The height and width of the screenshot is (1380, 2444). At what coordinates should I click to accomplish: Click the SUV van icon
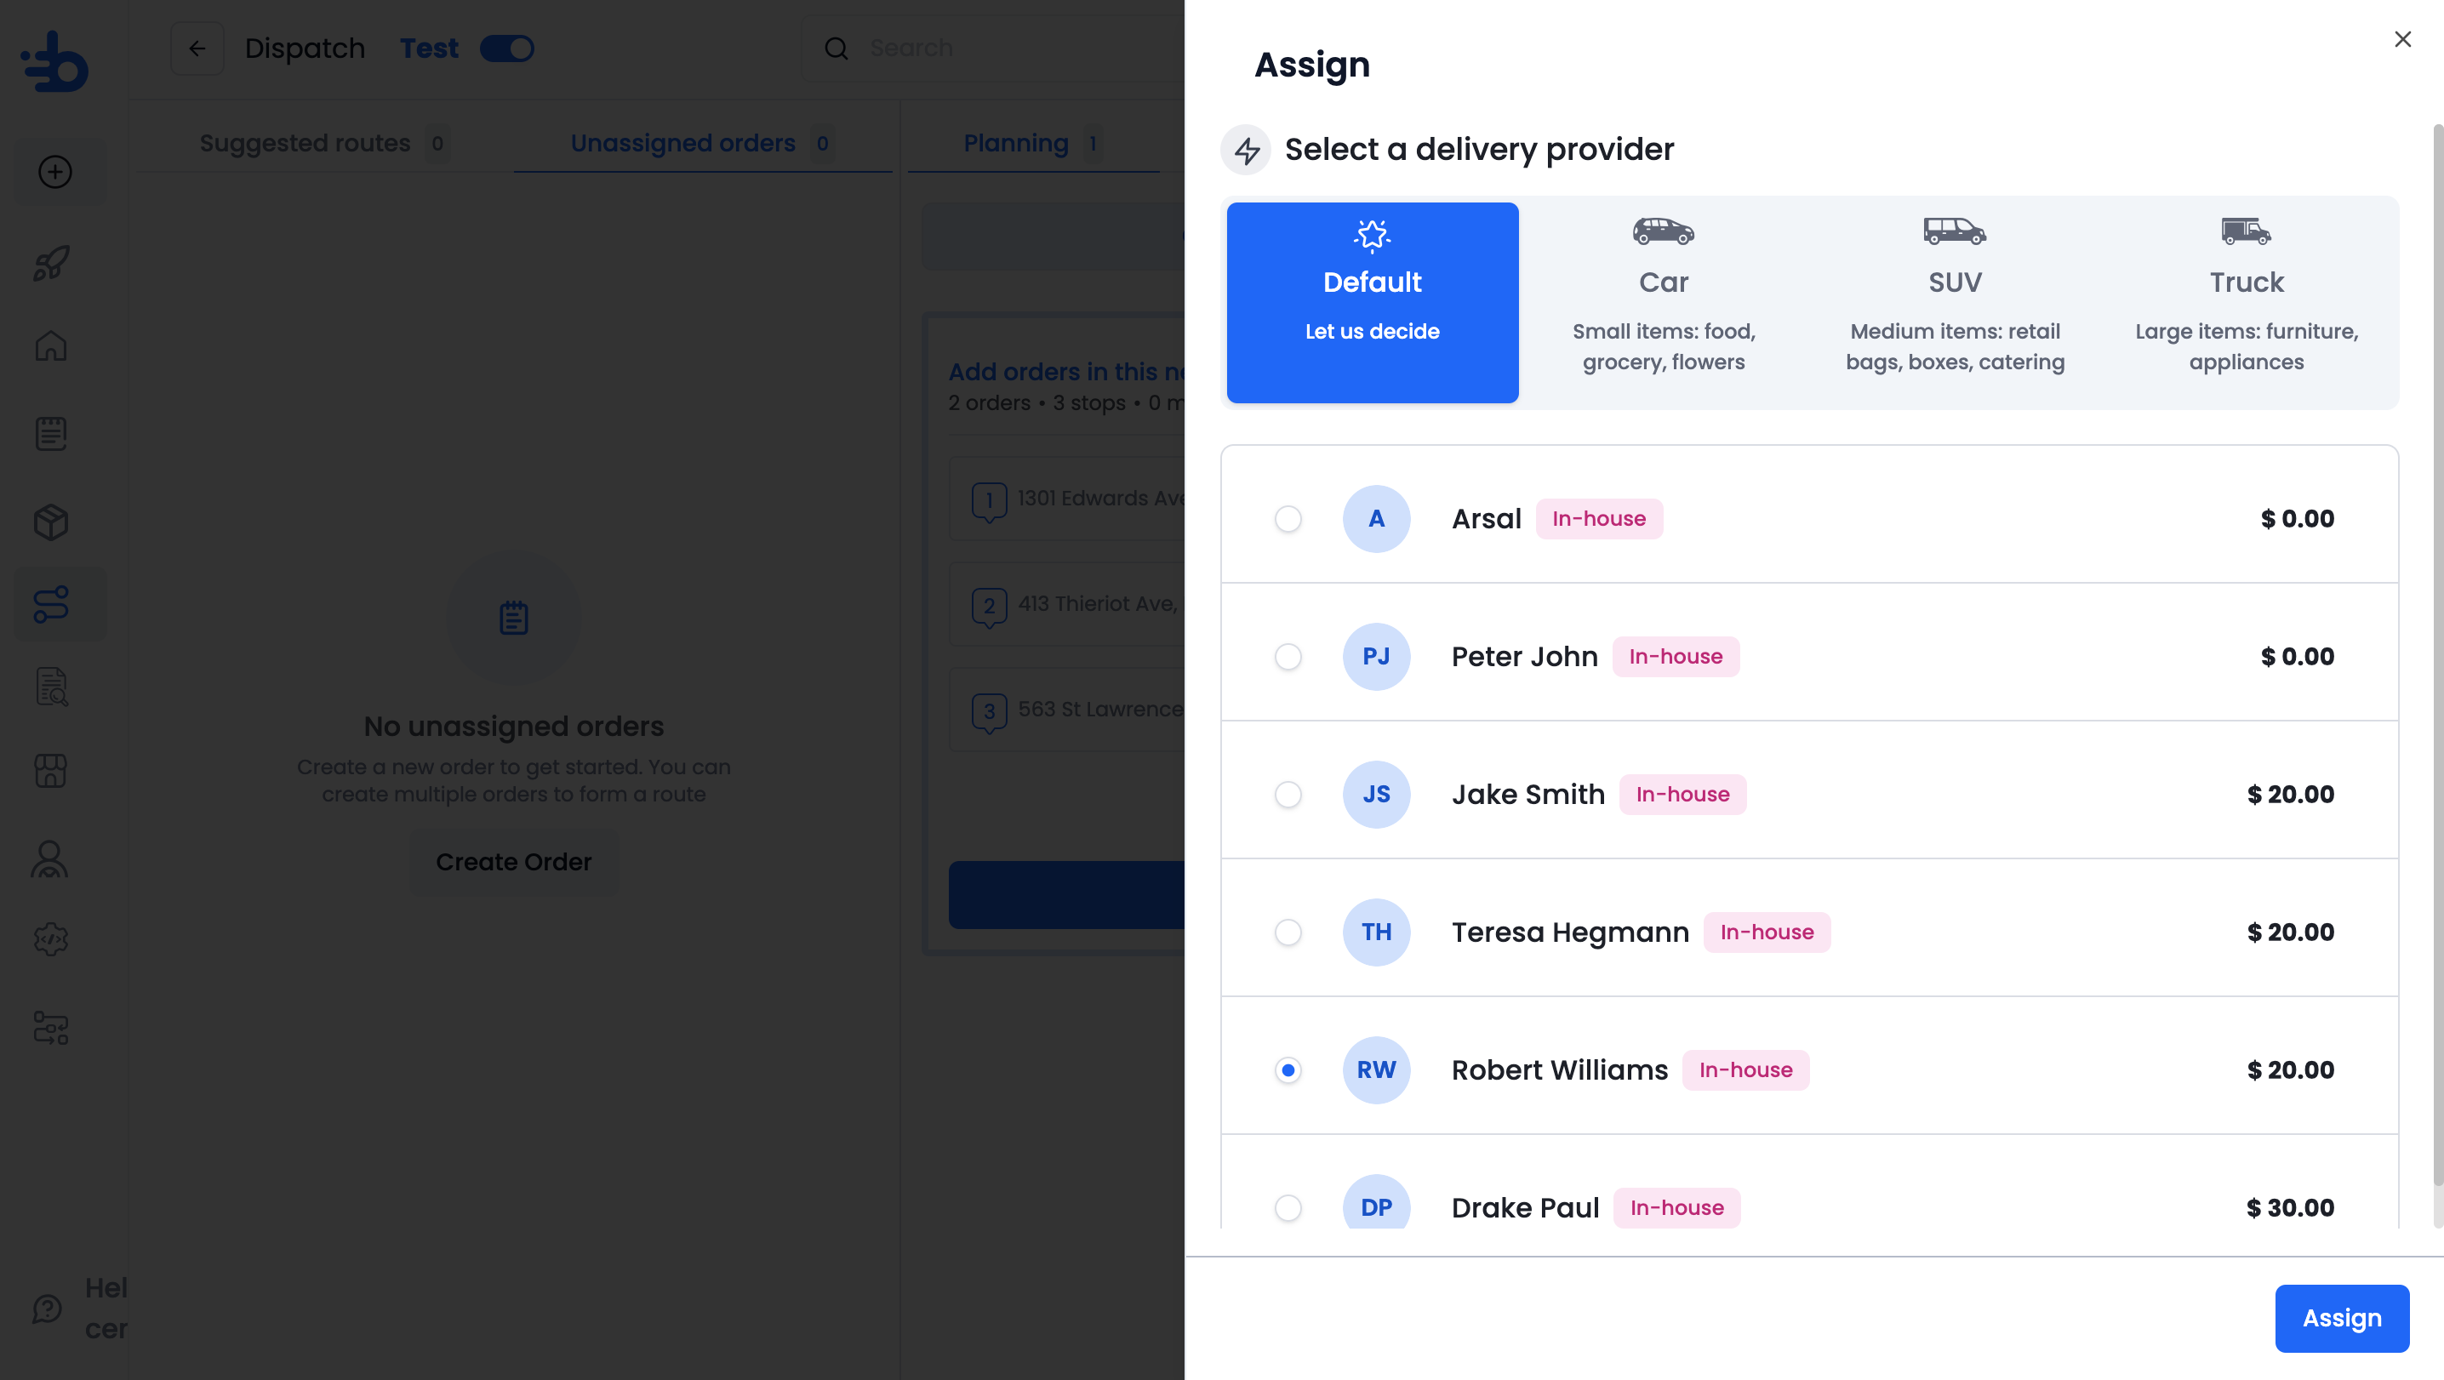tap(1955, 231)
